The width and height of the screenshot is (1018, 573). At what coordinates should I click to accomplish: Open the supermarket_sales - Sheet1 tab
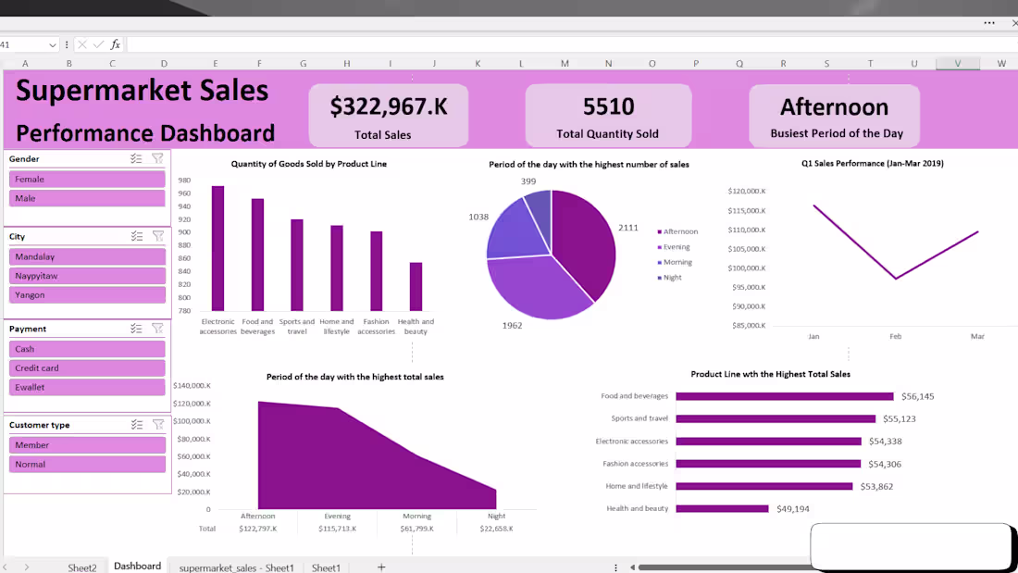pyautogui.click(x=234, y=567)
